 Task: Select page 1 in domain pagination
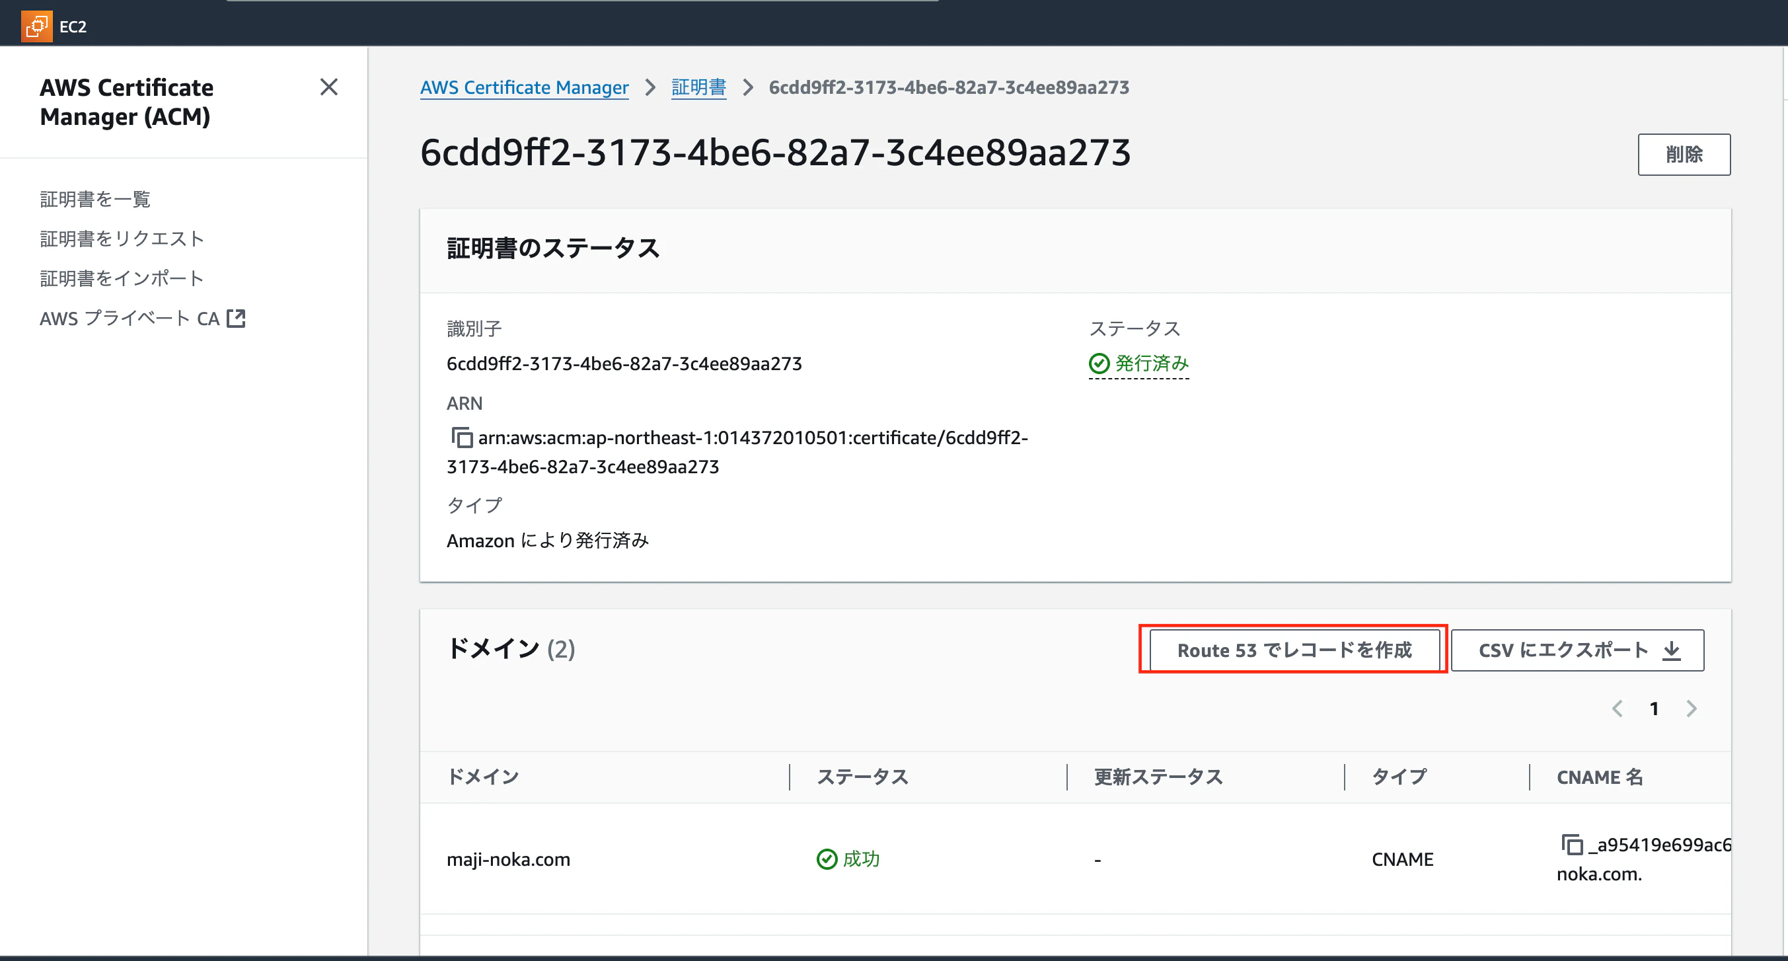1654,709
